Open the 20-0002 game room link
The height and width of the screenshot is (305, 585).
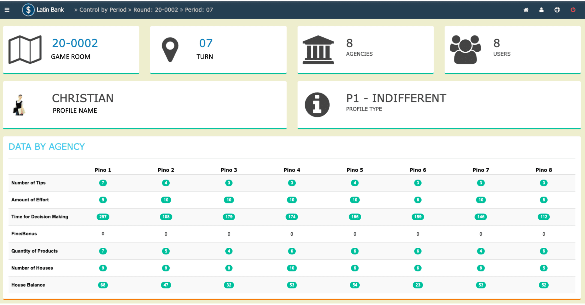pos(75,43)
